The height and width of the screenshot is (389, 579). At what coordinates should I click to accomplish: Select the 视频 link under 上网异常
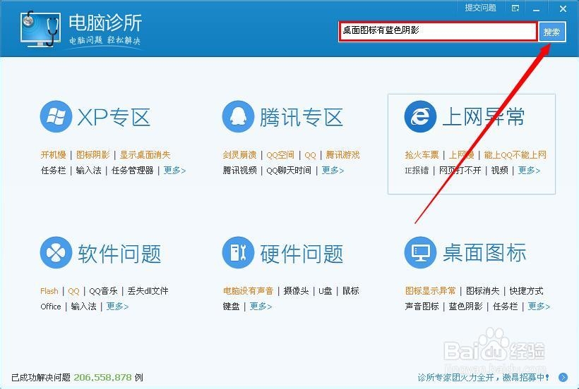500,171
